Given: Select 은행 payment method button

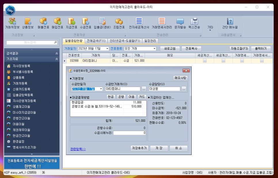Looking at the screenshot, I should pos(121,97).
